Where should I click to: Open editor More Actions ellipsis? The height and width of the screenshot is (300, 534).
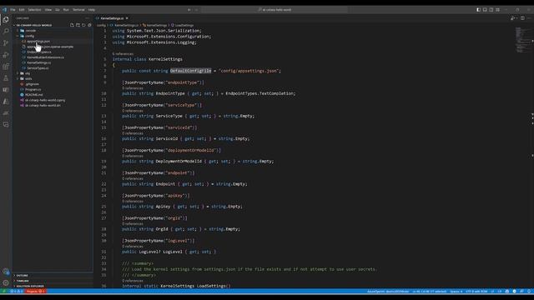(529, 18)
